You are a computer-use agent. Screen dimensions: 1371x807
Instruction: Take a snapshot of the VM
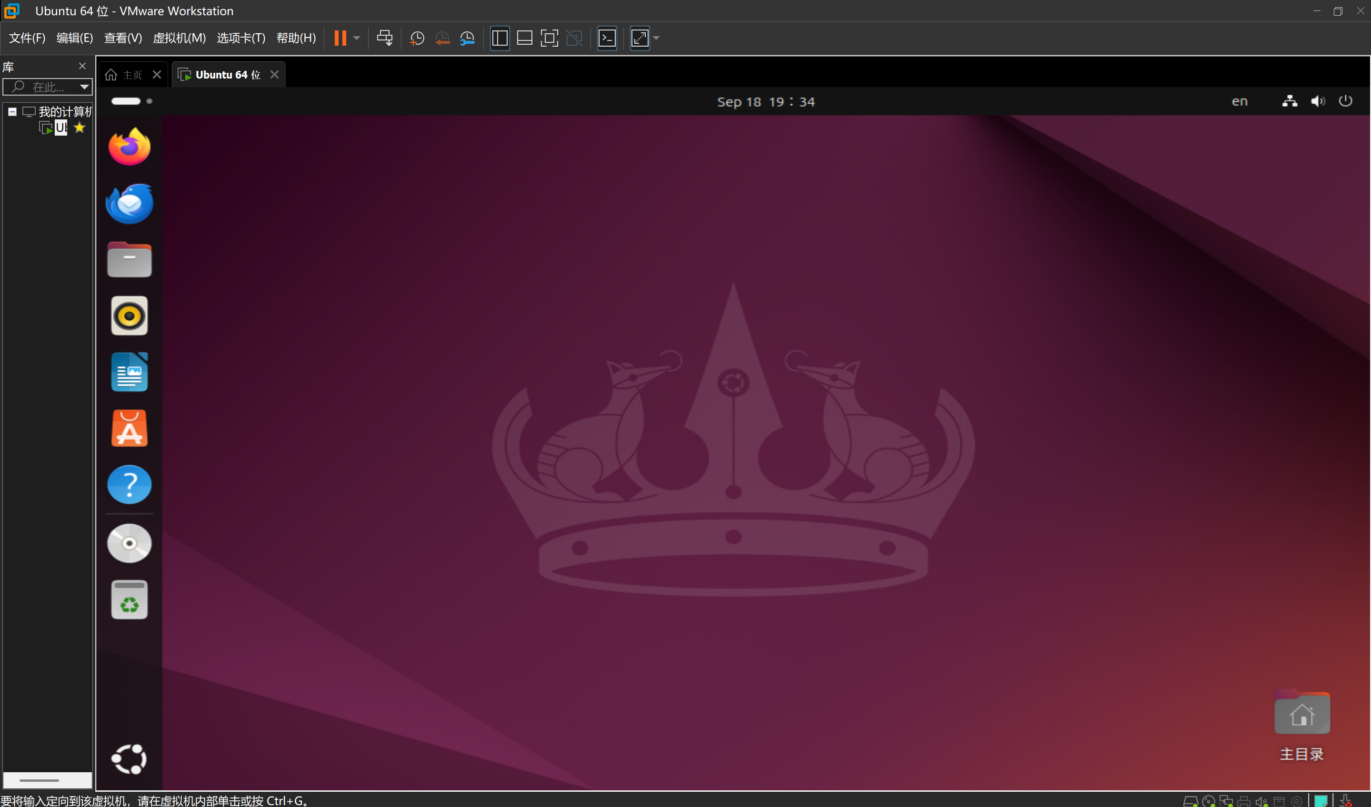click(x=417, y=38)
